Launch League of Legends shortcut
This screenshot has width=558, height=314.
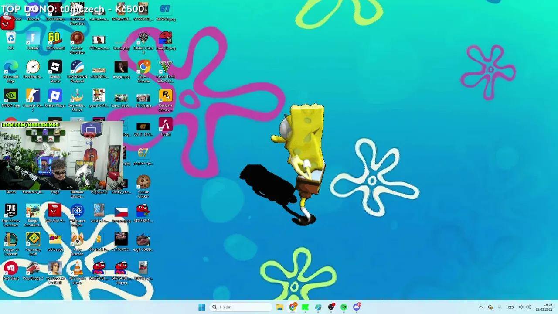tap(11, 245)
